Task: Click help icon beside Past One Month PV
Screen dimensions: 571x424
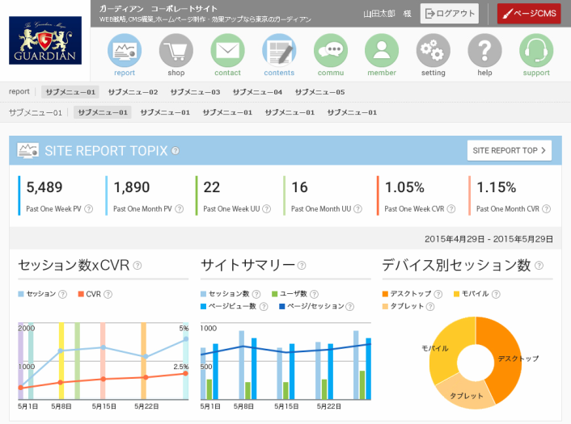Action: click(x=180, y=208)
